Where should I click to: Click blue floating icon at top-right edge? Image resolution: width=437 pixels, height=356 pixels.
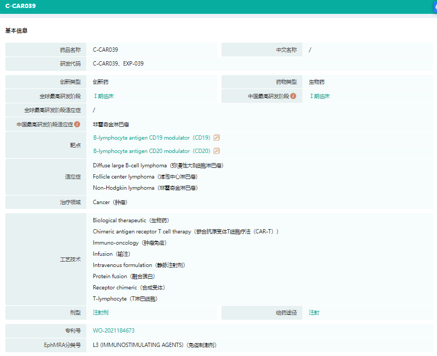coord(434,6)
